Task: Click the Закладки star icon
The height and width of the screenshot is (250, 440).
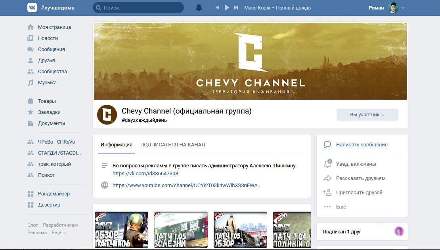Action: [30, 112]
